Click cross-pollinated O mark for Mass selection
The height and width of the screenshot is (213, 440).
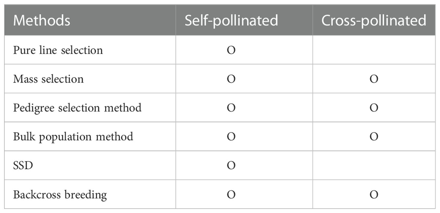374,79
